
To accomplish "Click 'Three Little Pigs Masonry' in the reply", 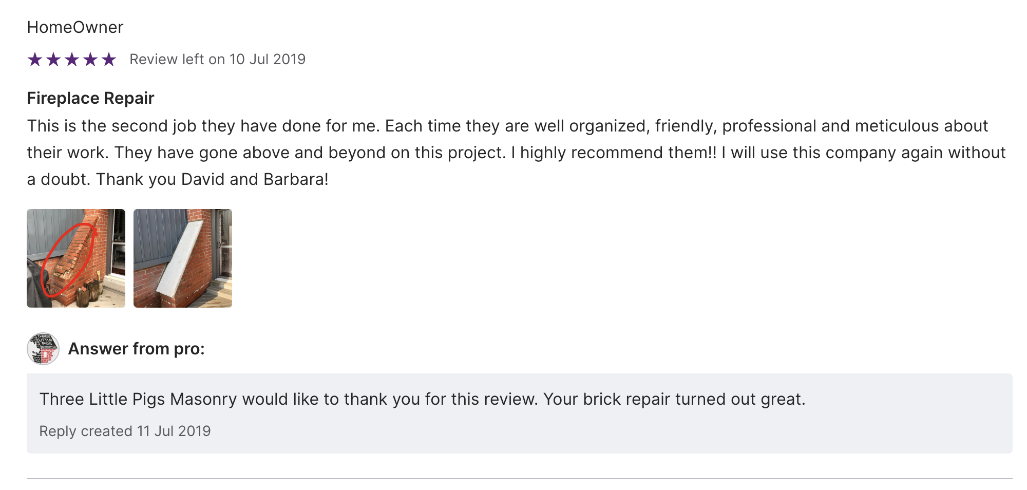I will coord(138,399).
